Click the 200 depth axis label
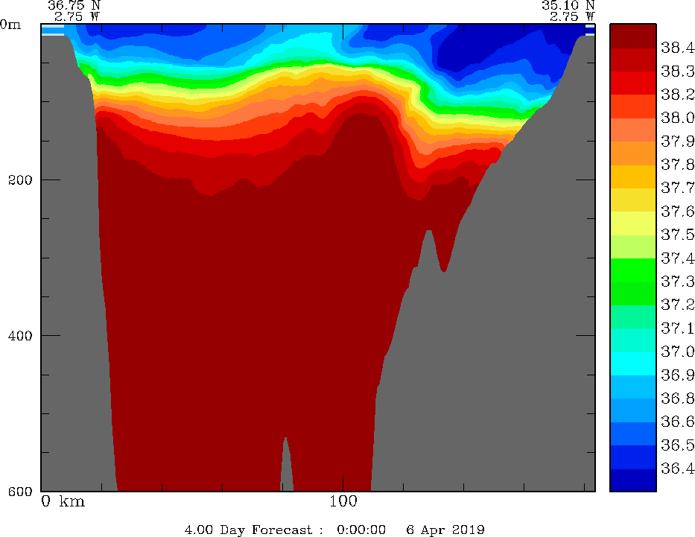The width and height of the screenshot is (695, 537). (x=20, y=180)
